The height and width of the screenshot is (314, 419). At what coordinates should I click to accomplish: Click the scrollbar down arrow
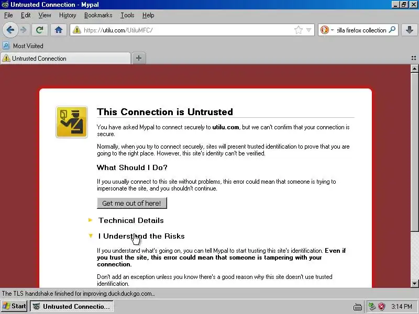[414, 283]
